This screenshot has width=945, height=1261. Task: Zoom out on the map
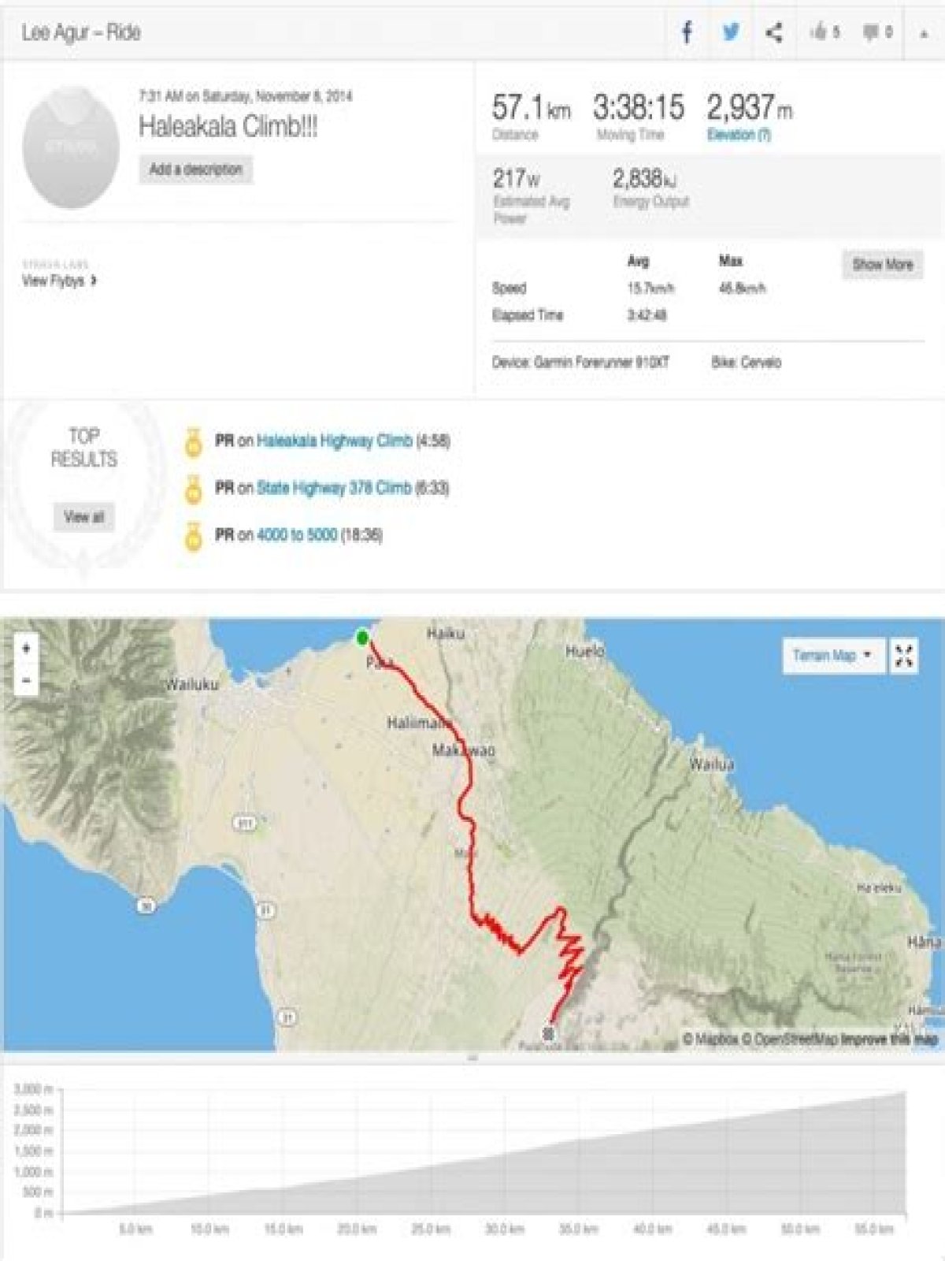[x=27, y=680]
